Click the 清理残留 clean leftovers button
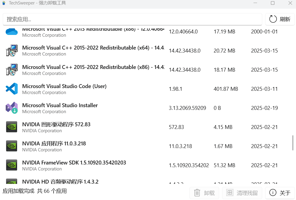 coord(242,193)
